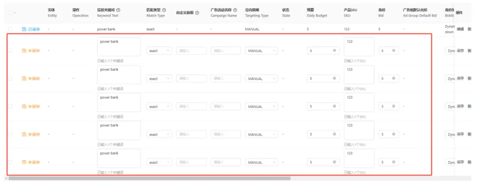The image size is (479, 190).
Task: Click 编辑 edit link in the saved row
Action: pyautogui.click(x=460, y=29)
